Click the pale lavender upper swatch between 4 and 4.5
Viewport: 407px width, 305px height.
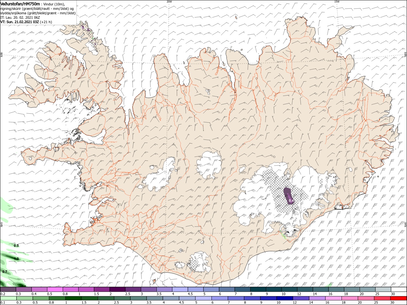click(x=180, y=289)
